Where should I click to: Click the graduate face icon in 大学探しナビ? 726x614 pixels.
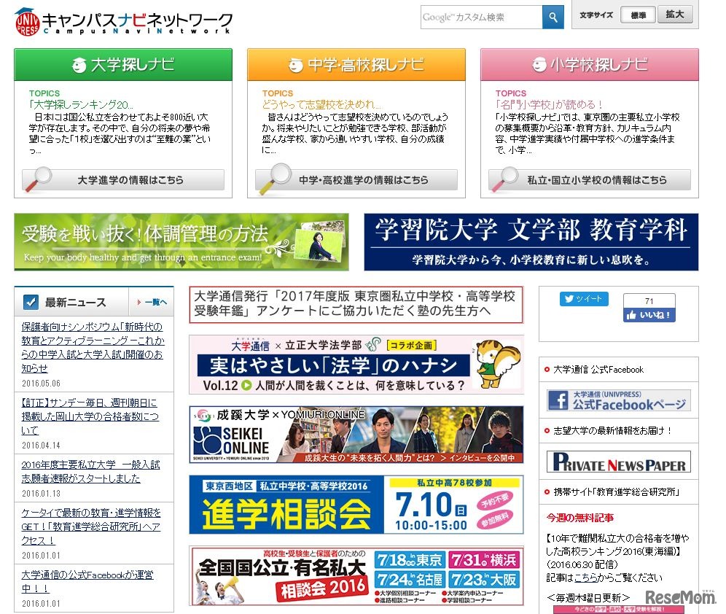[x=79, y=65]
